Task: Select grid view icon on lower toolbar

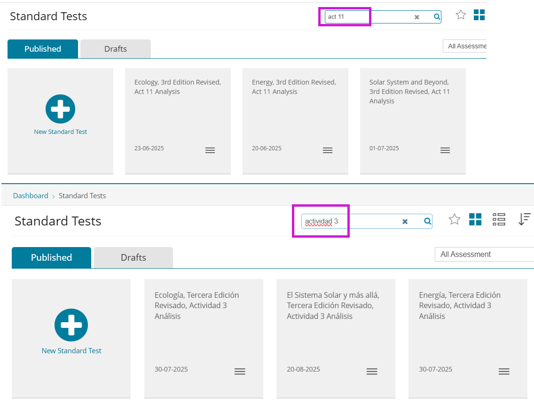Action: point(475,219)
